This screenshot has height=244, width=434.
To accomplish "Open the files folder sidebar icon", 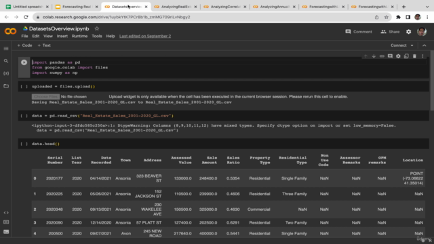I will point(6,86).
